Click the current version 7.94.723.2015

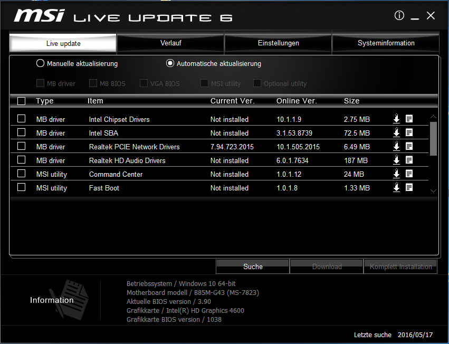[232, 147]
